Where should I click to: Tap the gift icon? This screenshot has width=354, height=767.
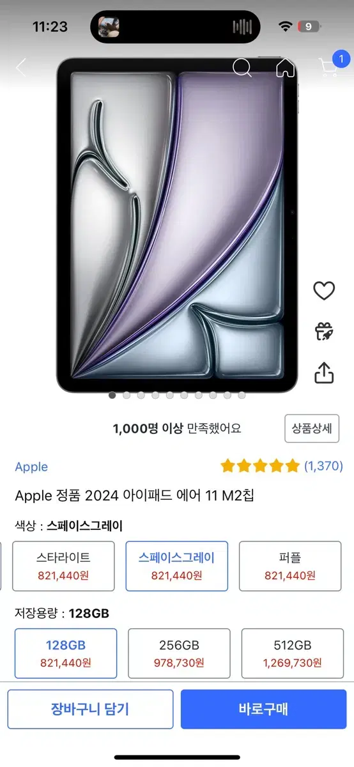(324, 332)
